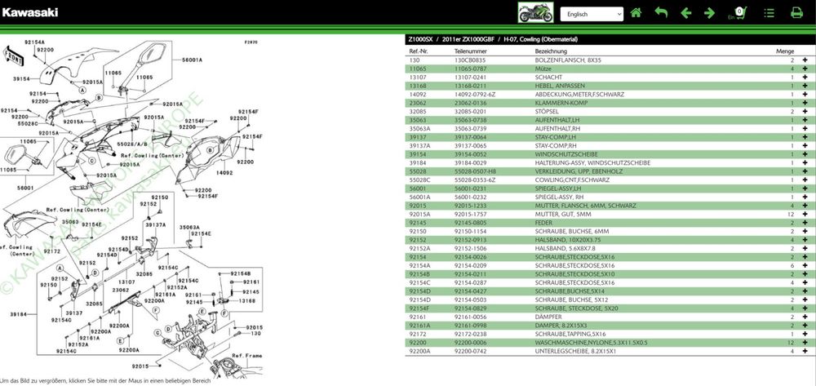Viewport: 816px width, 386px height.
Task: Click the Menge column header
Action: pos(785,51)
